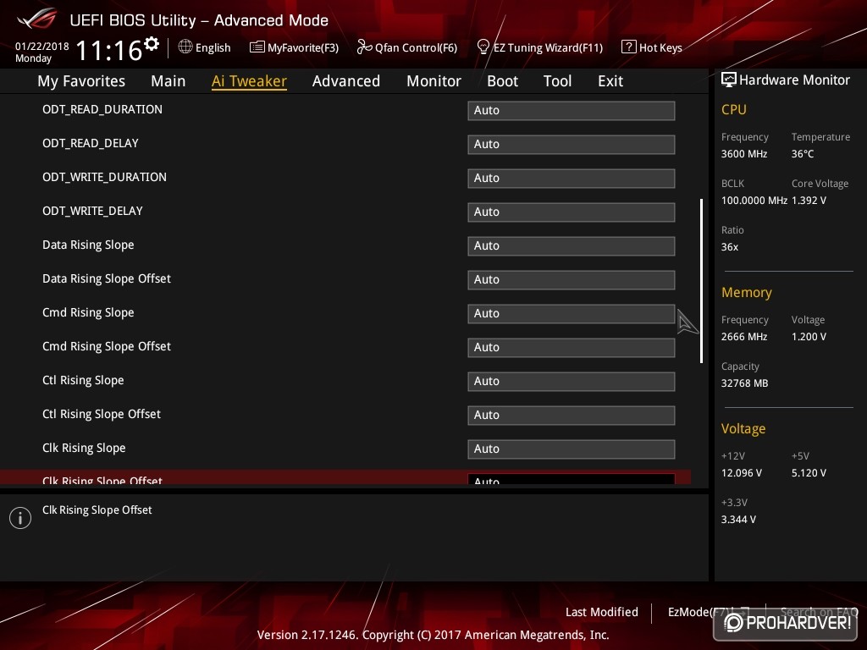
Task: Click the ODT_READ_DELAY label
Action: (x=90, y=143)
